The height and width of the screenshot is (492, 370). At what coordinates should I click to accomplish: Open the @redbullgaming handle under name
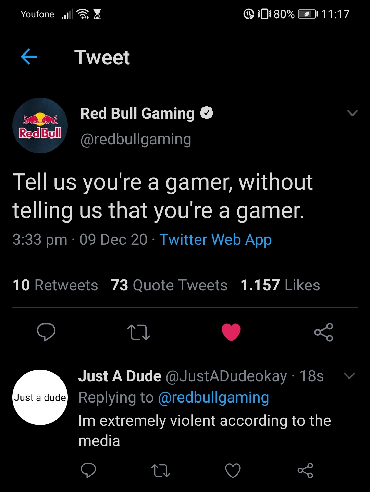tap(136, 139)
